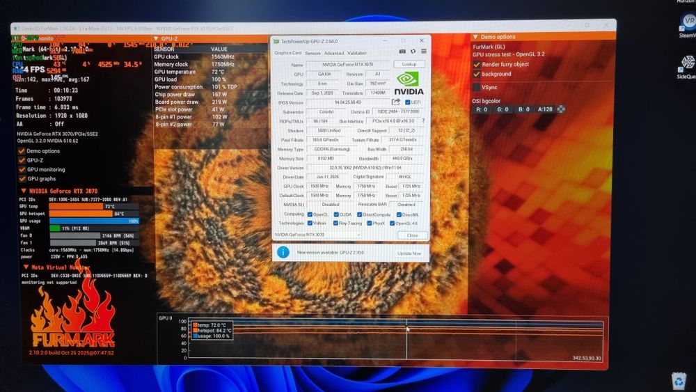
Task: Collapse the NVIDIA GeForce RTX 3070 section
Action: click(23, 191)
